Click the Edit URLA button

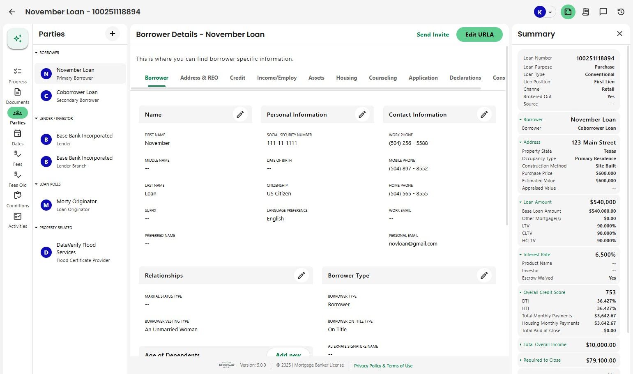point(479,34)
